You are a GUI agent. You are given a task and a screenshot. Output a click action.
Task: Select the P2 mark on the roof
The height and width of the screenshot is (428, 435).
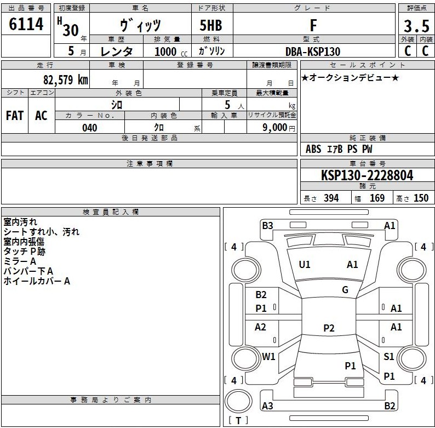(329, 328)
